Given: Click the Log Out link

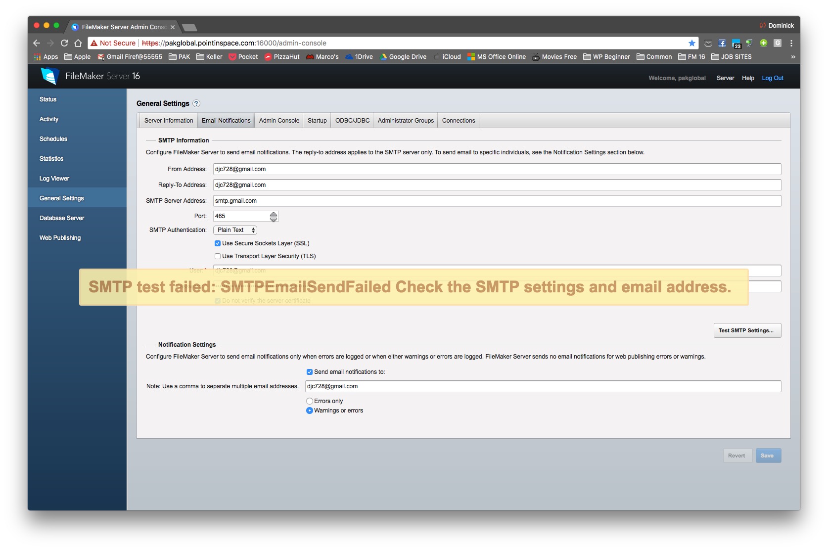Looking at the screenshot, I should pyautogui.click(x=773, y=78).
